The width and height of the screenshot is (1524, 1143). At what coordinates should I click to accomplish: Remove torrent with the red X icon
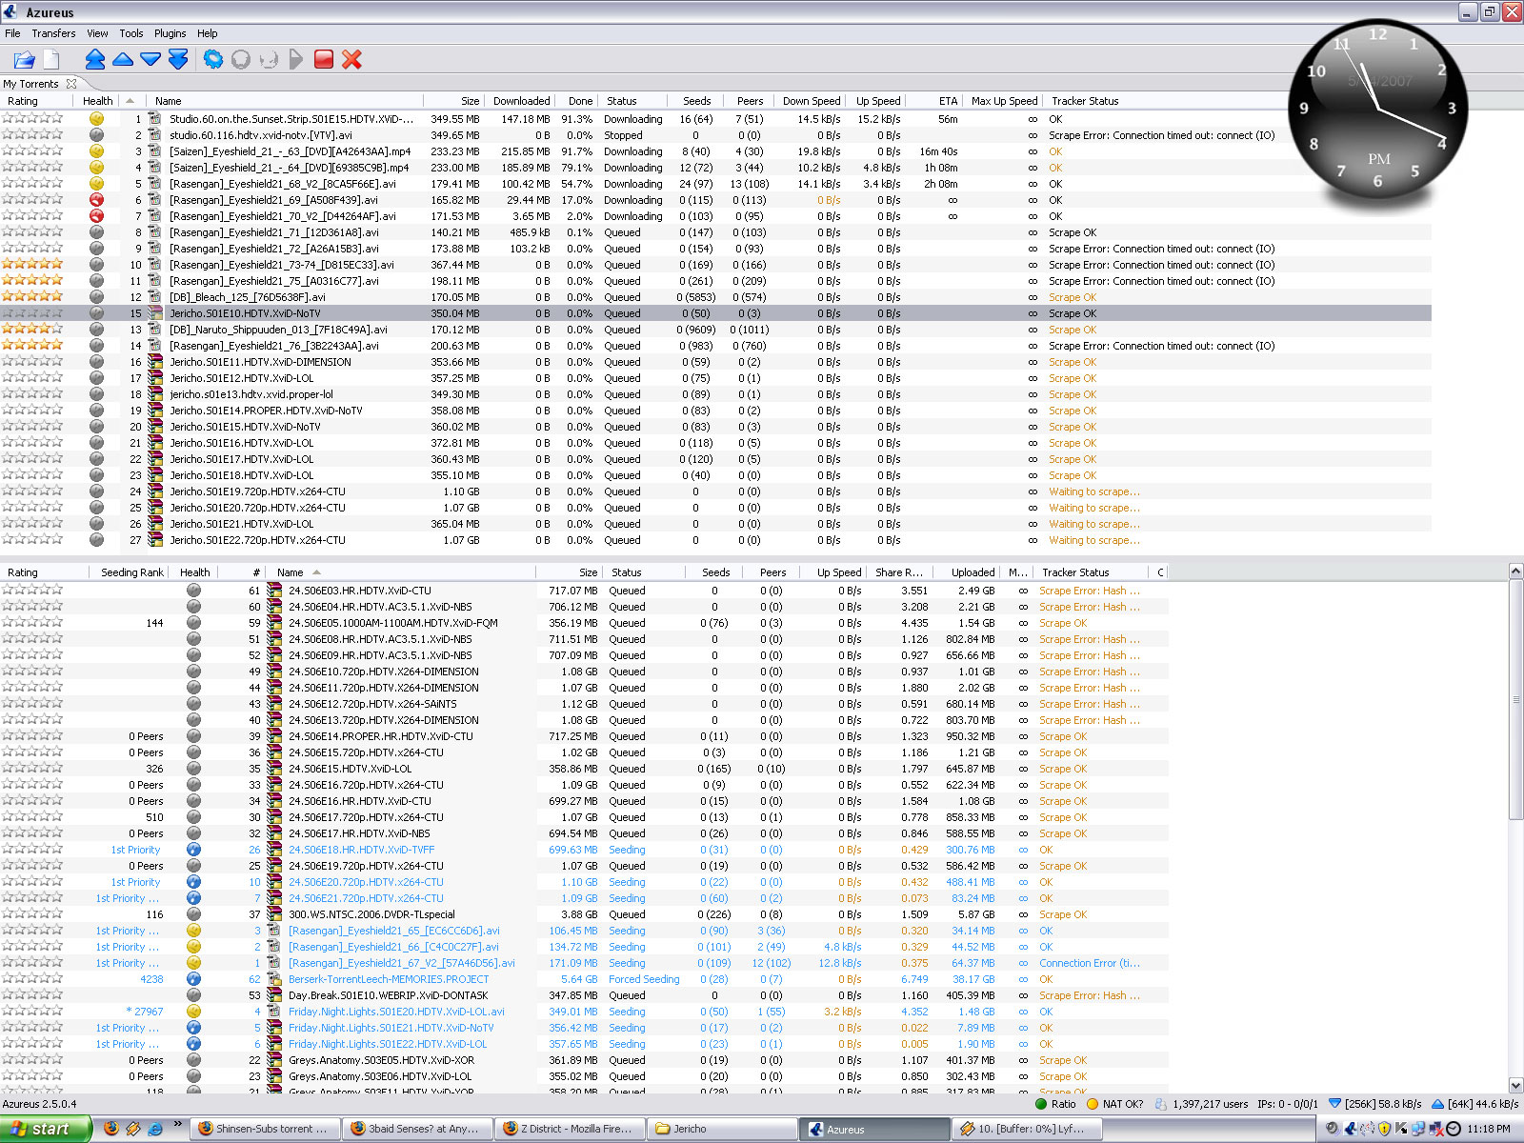[351, 60]
